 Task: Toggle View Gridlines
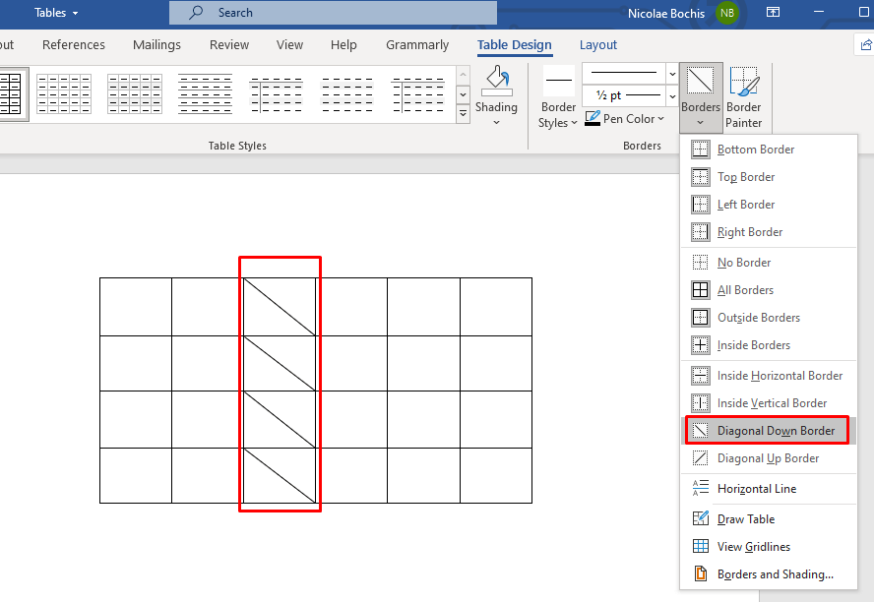point(753,546)
